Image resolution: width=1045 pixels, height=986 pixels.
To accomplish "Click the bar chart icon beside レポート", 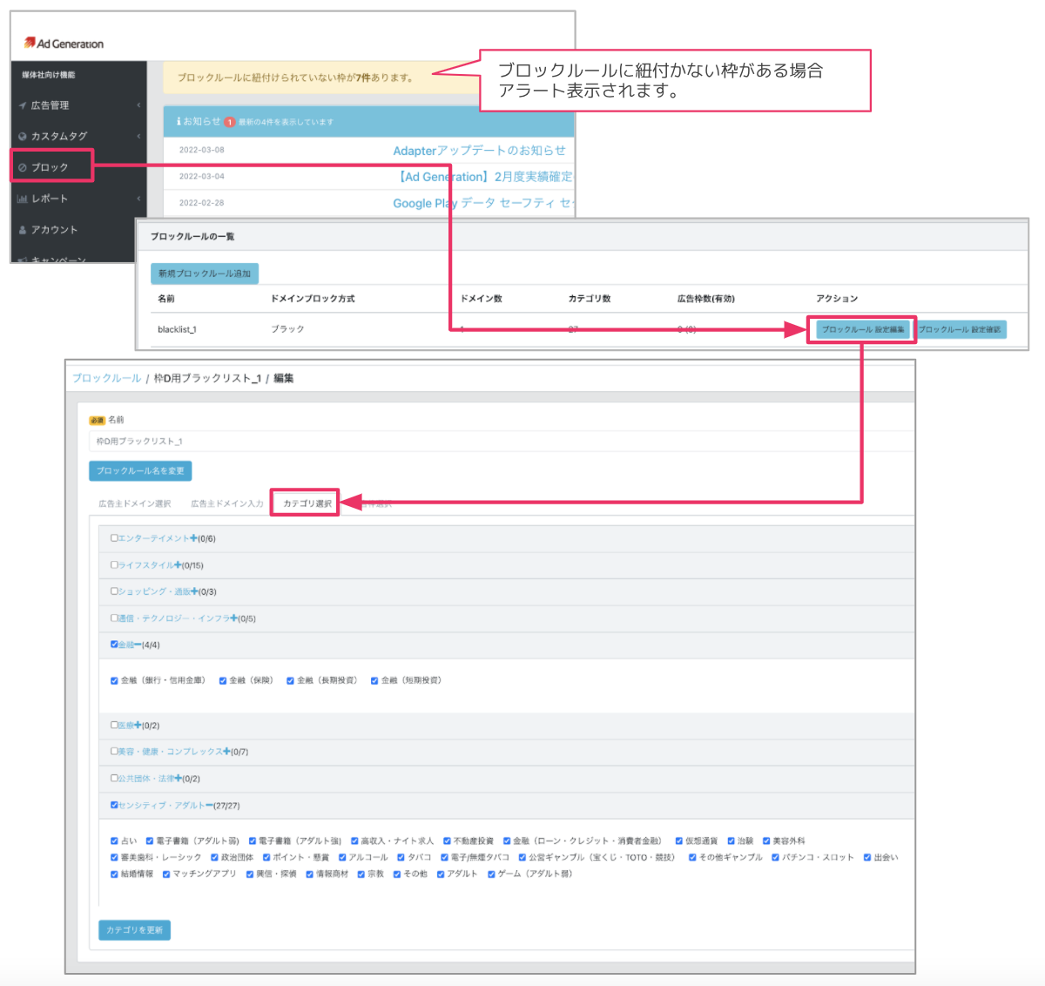I will point(23,199).
